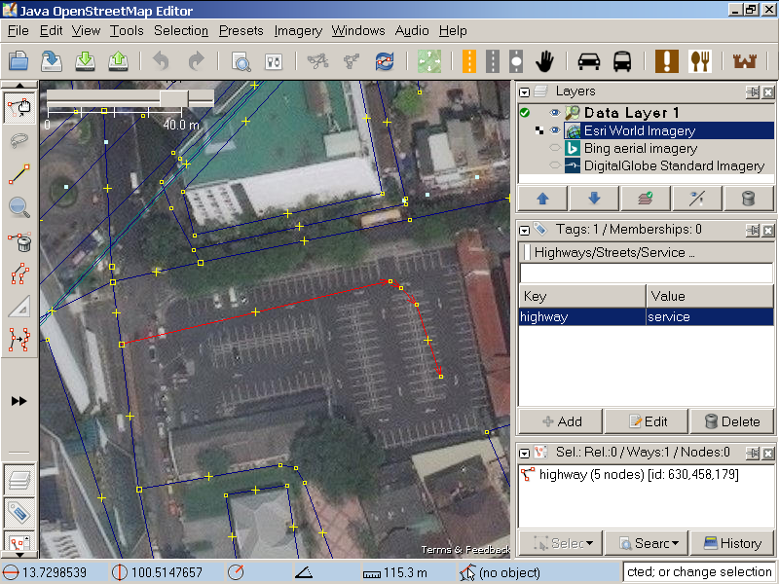The image size is (779, 584).
Task: Open the Search dropdown in selection panel
Action: tap(645, 543)
